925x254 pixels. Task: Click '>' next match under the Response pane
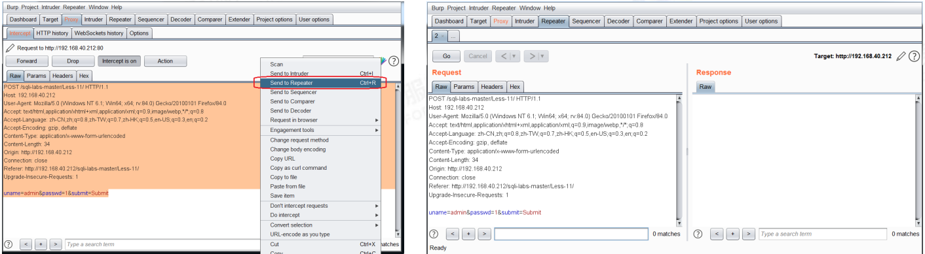749,234
